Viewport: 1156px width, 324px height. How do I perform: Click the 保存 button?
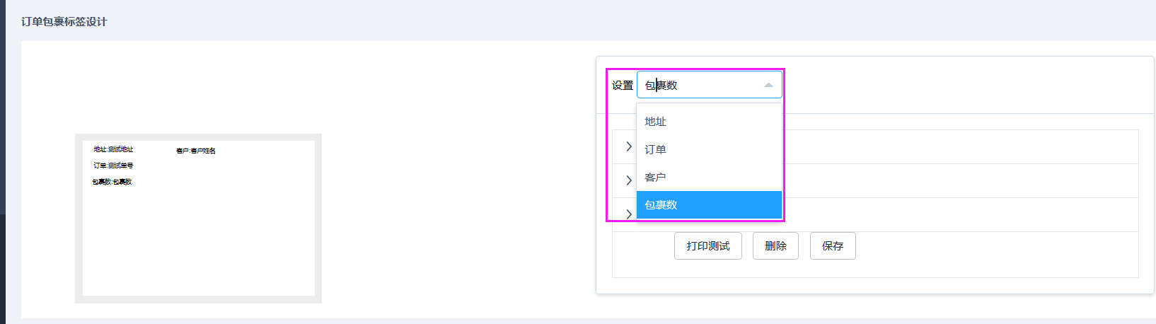click(833, 245)
